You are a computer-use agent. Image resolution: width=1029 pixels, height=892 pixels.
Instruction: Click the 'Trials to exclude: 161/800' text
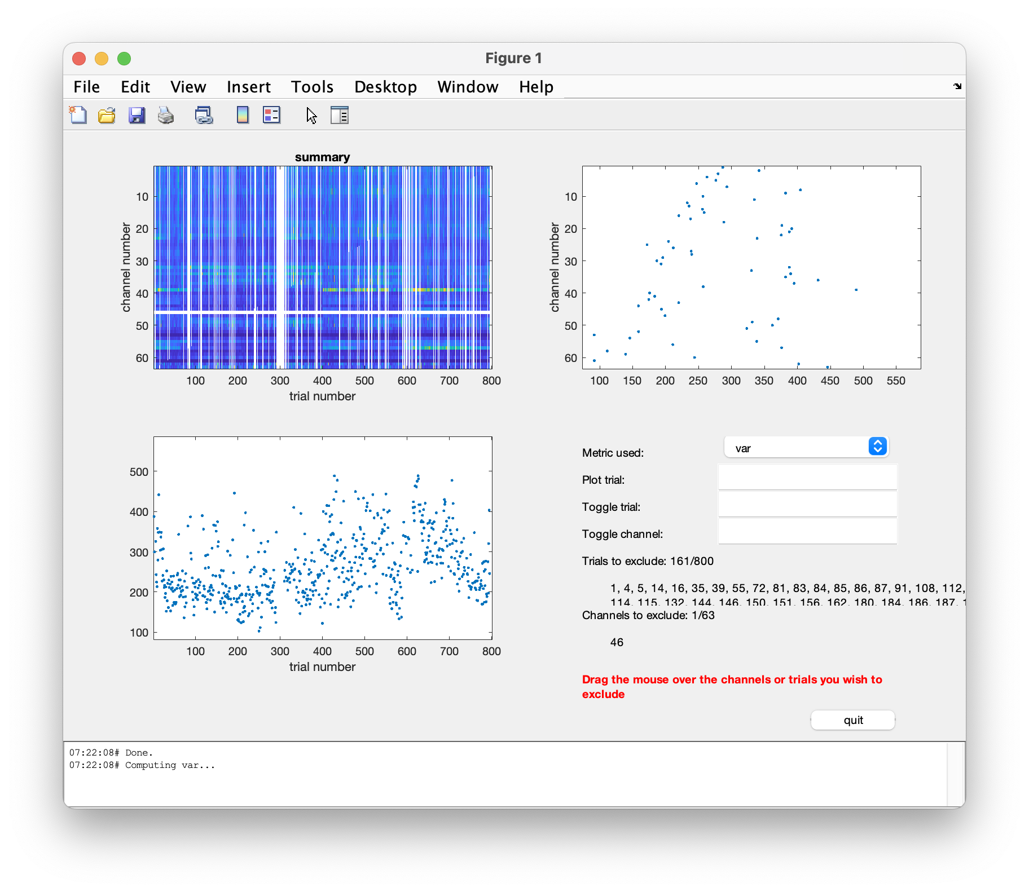pos(648,561)
